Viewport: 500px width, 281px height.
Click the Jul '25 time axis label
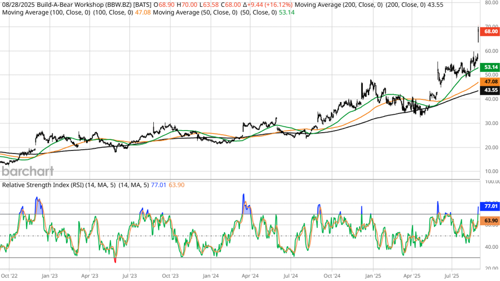(x=452, y=276)
